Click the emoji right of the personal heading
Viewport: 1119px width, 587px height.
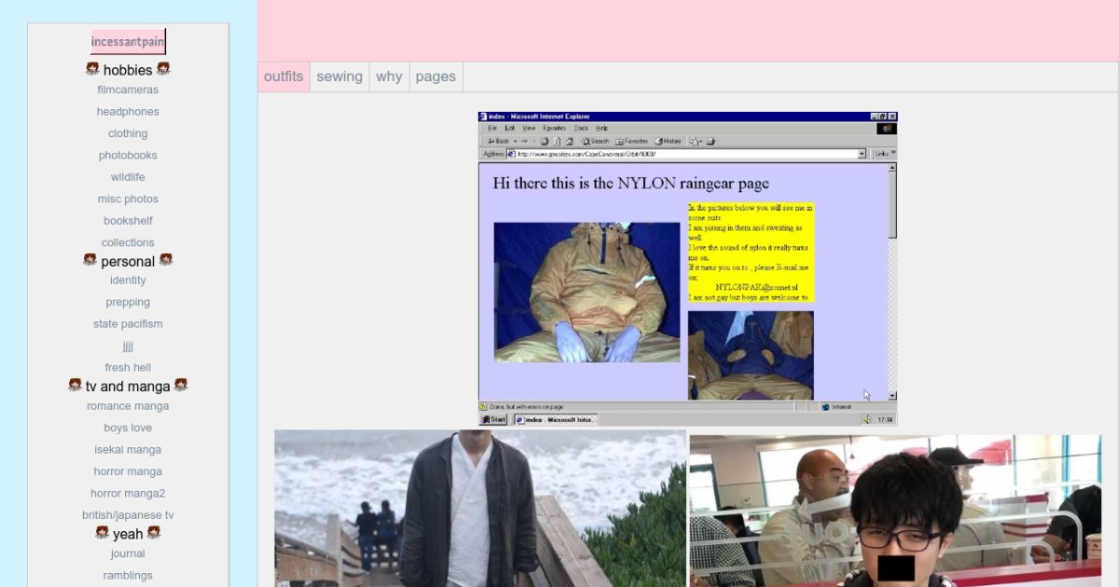click(166, 260)
